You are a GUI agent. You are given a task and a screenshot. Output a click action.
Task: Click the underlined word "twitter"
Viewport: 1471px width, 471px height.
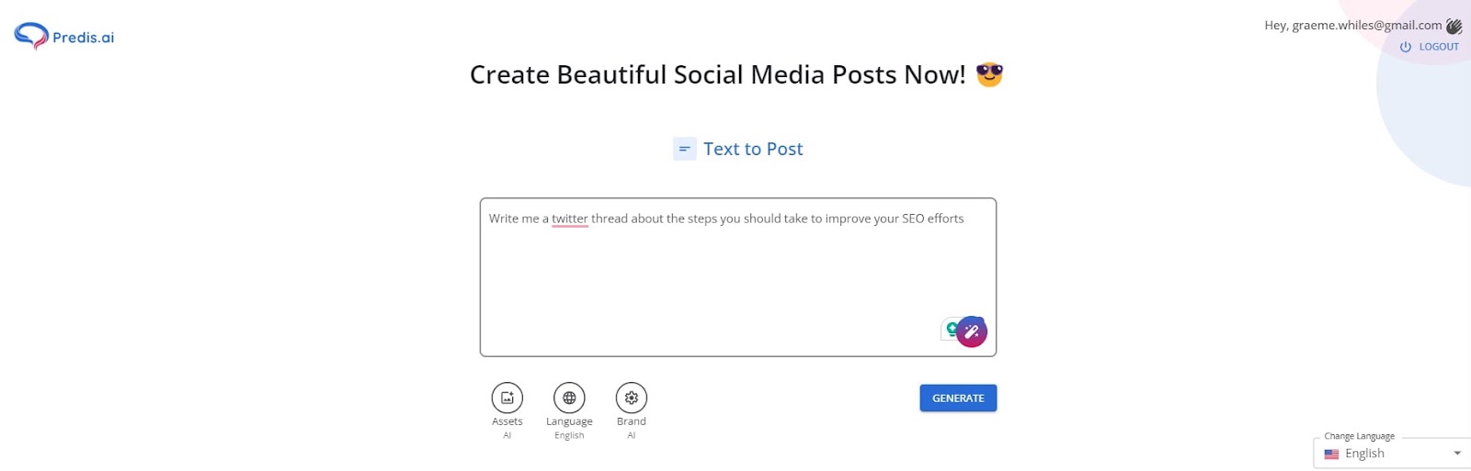(570, 219)
